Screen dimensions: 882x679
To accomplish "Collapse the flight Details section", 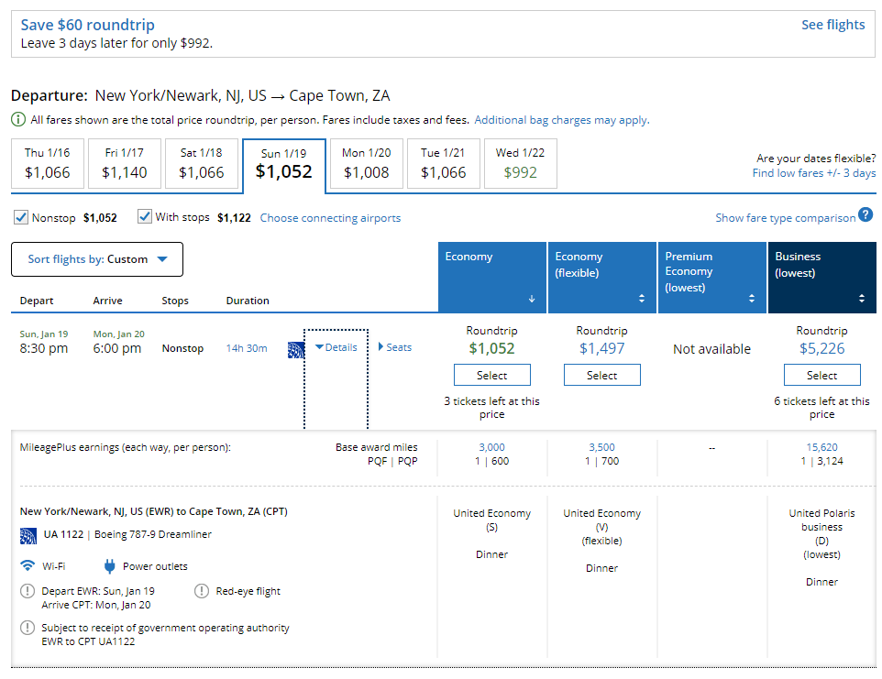I will tap(336, 347).
